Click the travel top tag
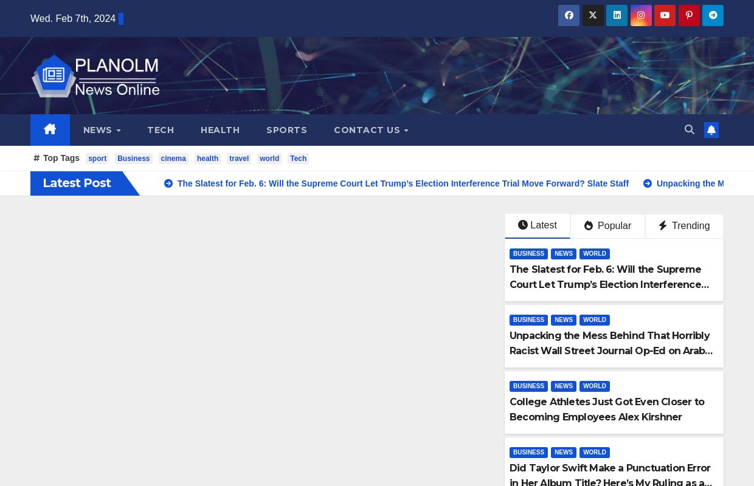 (239, 159)
